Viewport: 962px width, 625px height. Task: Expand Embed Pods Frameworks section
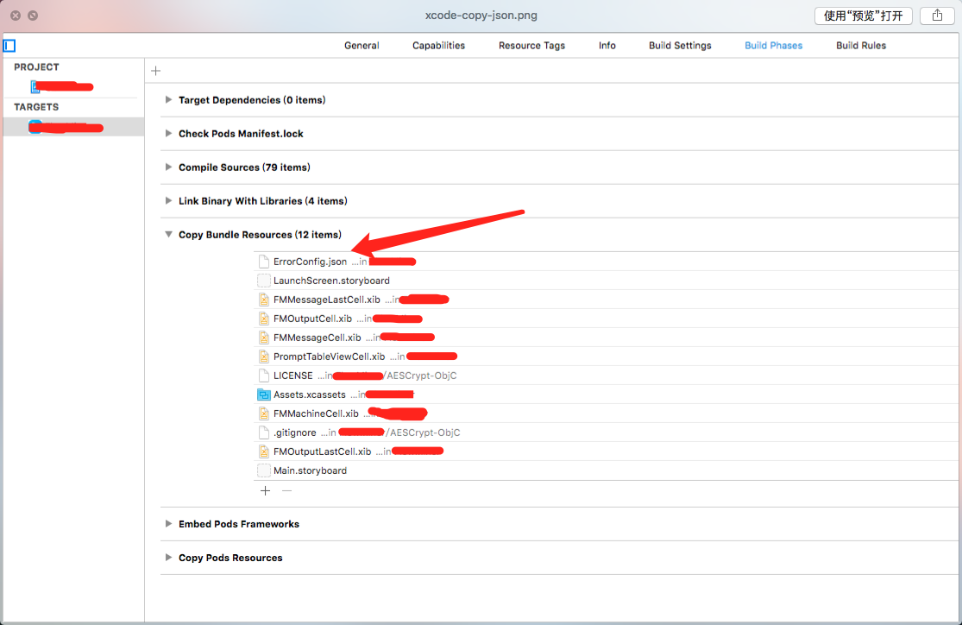click(x=168, y=524)
